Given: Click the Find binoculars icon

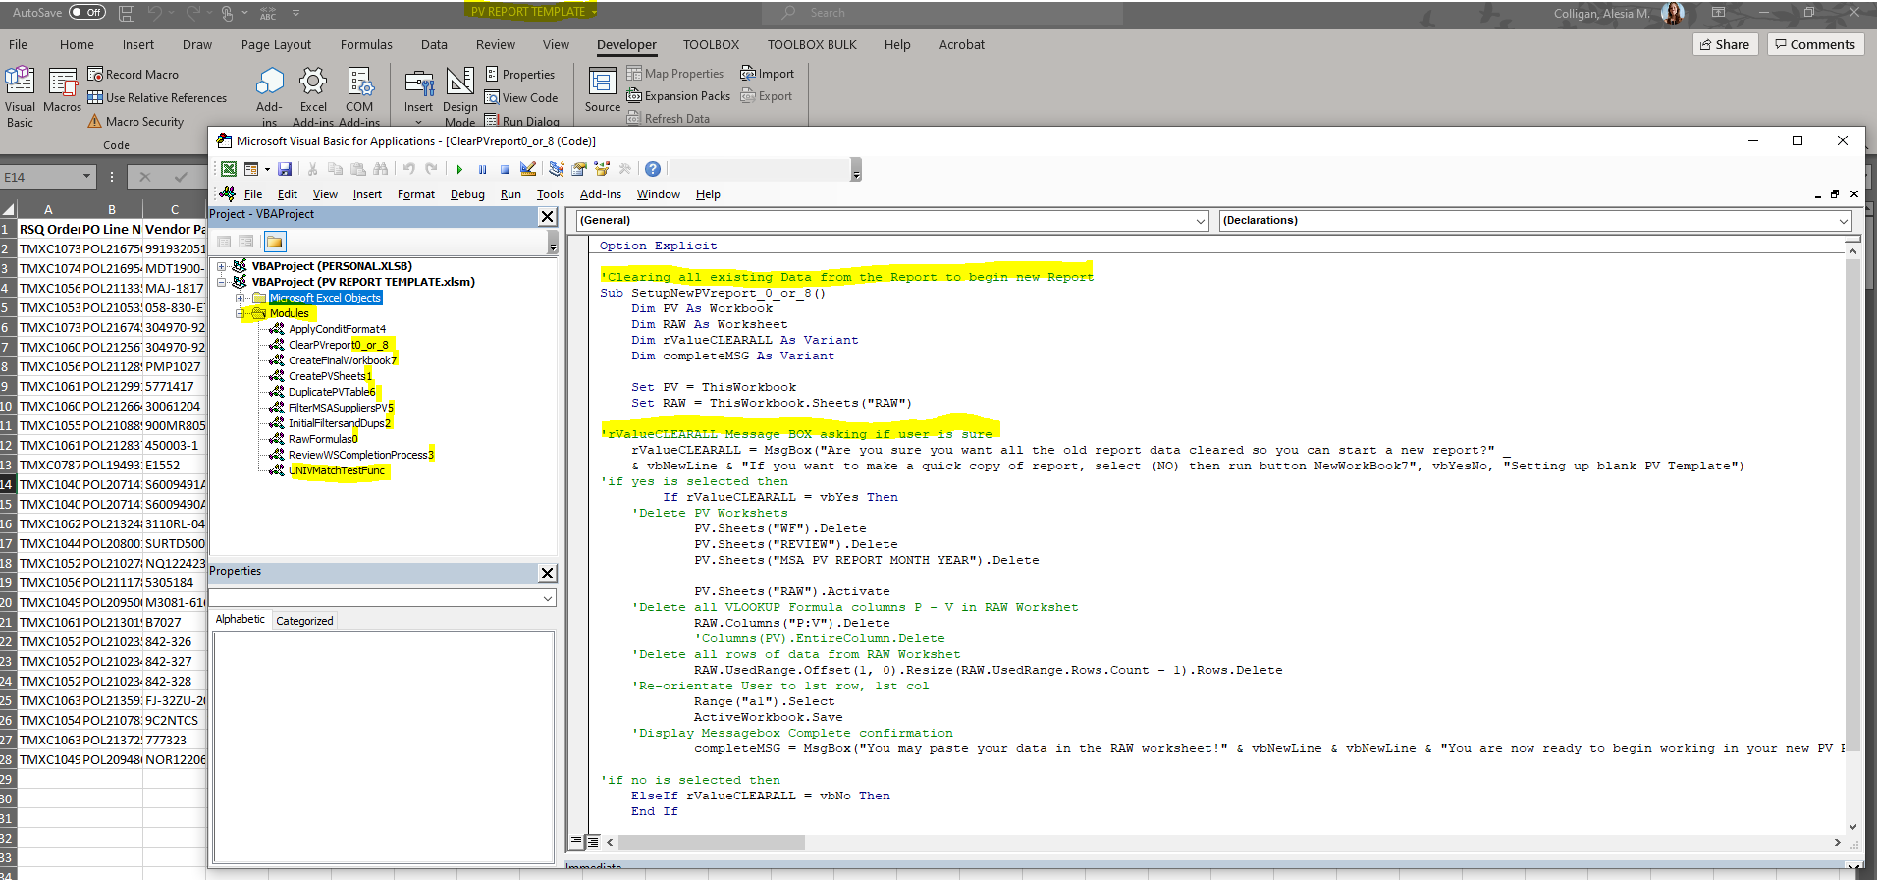Looking at the screenshot, I should pyautogui.click(x=381, y=169).
